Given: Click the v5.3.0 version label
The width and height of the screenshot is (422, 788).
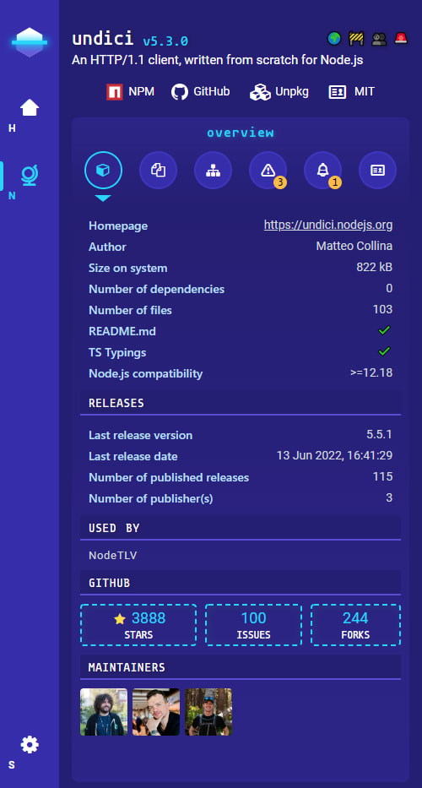Looking at the screenshot, I should 165,41.
